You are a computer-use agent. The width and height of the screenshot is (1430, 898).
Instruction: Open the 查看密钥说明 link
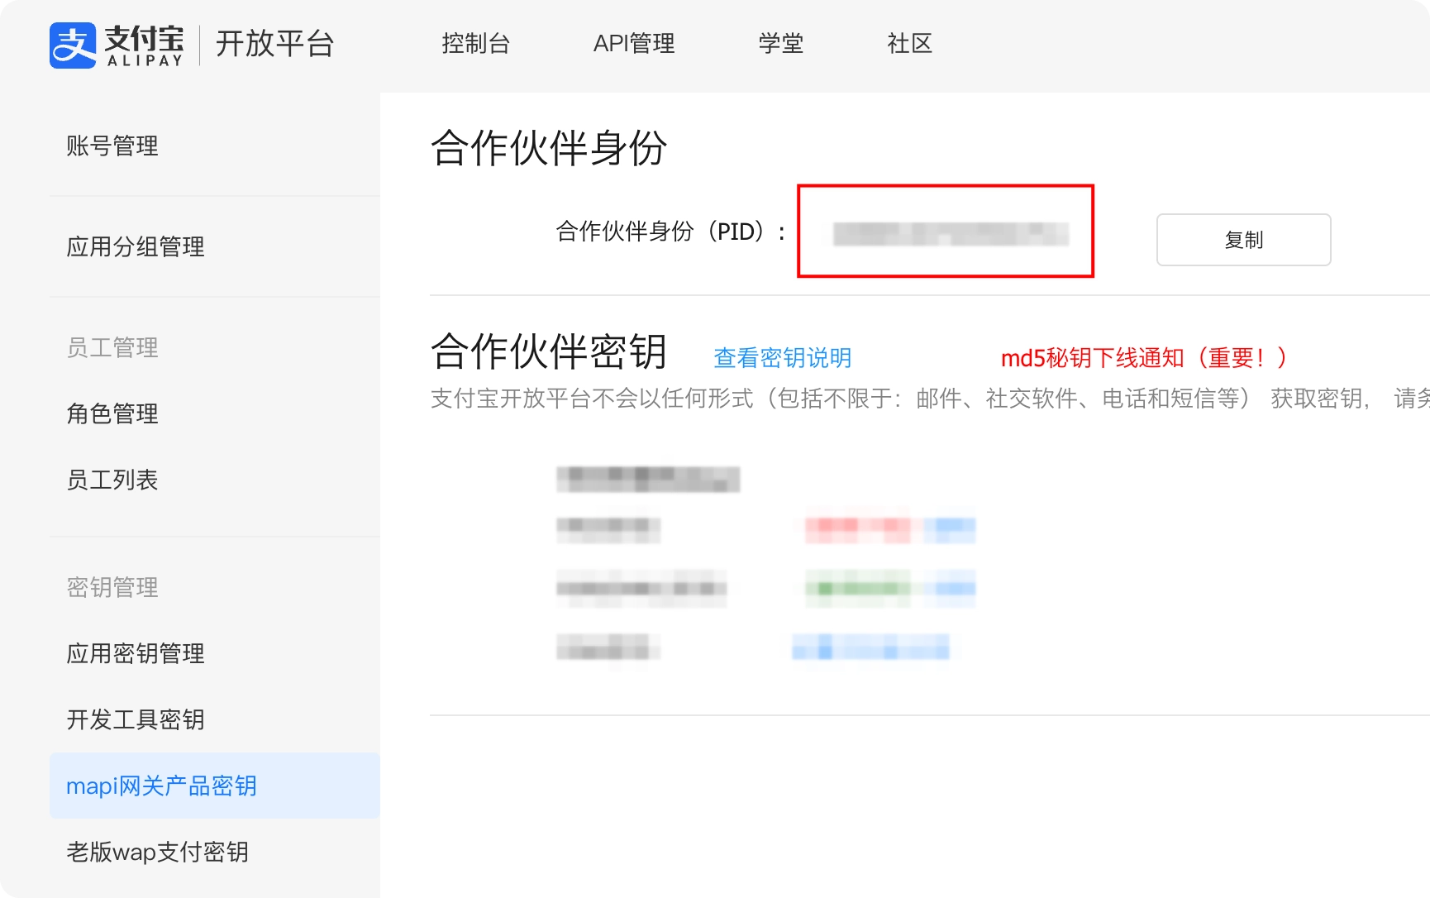pyautogui.click(x=783, y=358)
